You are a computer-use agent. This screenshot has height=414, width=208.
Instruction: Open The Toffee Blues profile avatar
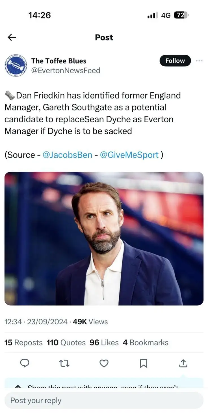16,65
